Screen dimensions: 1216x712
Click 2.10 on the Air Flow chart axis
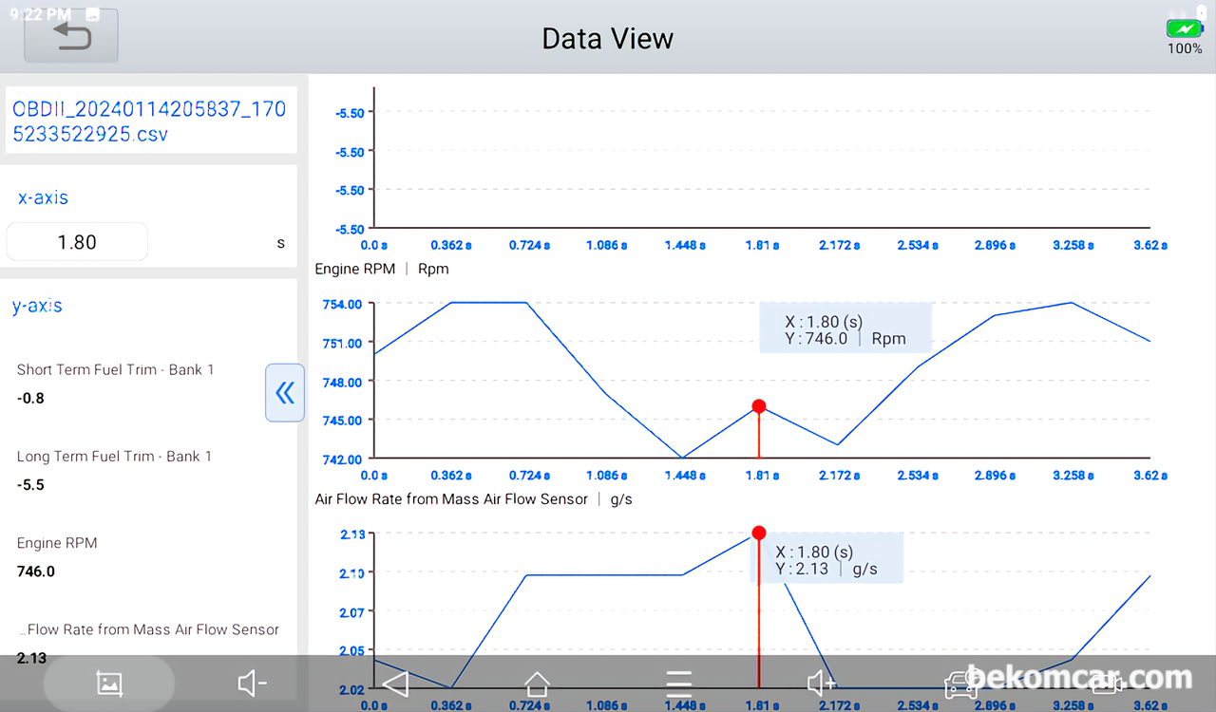pos(351,572)
